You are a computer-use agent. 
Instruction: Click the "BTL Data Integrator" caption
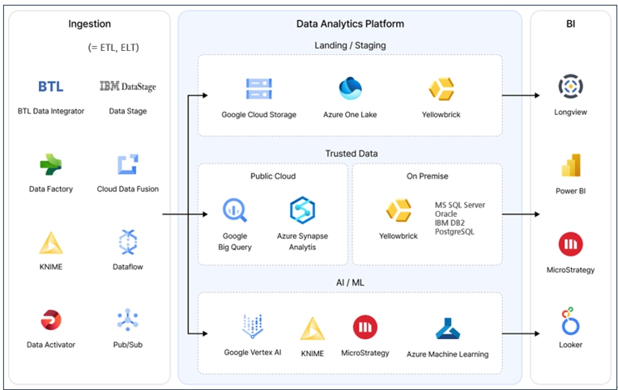(51, 112)
